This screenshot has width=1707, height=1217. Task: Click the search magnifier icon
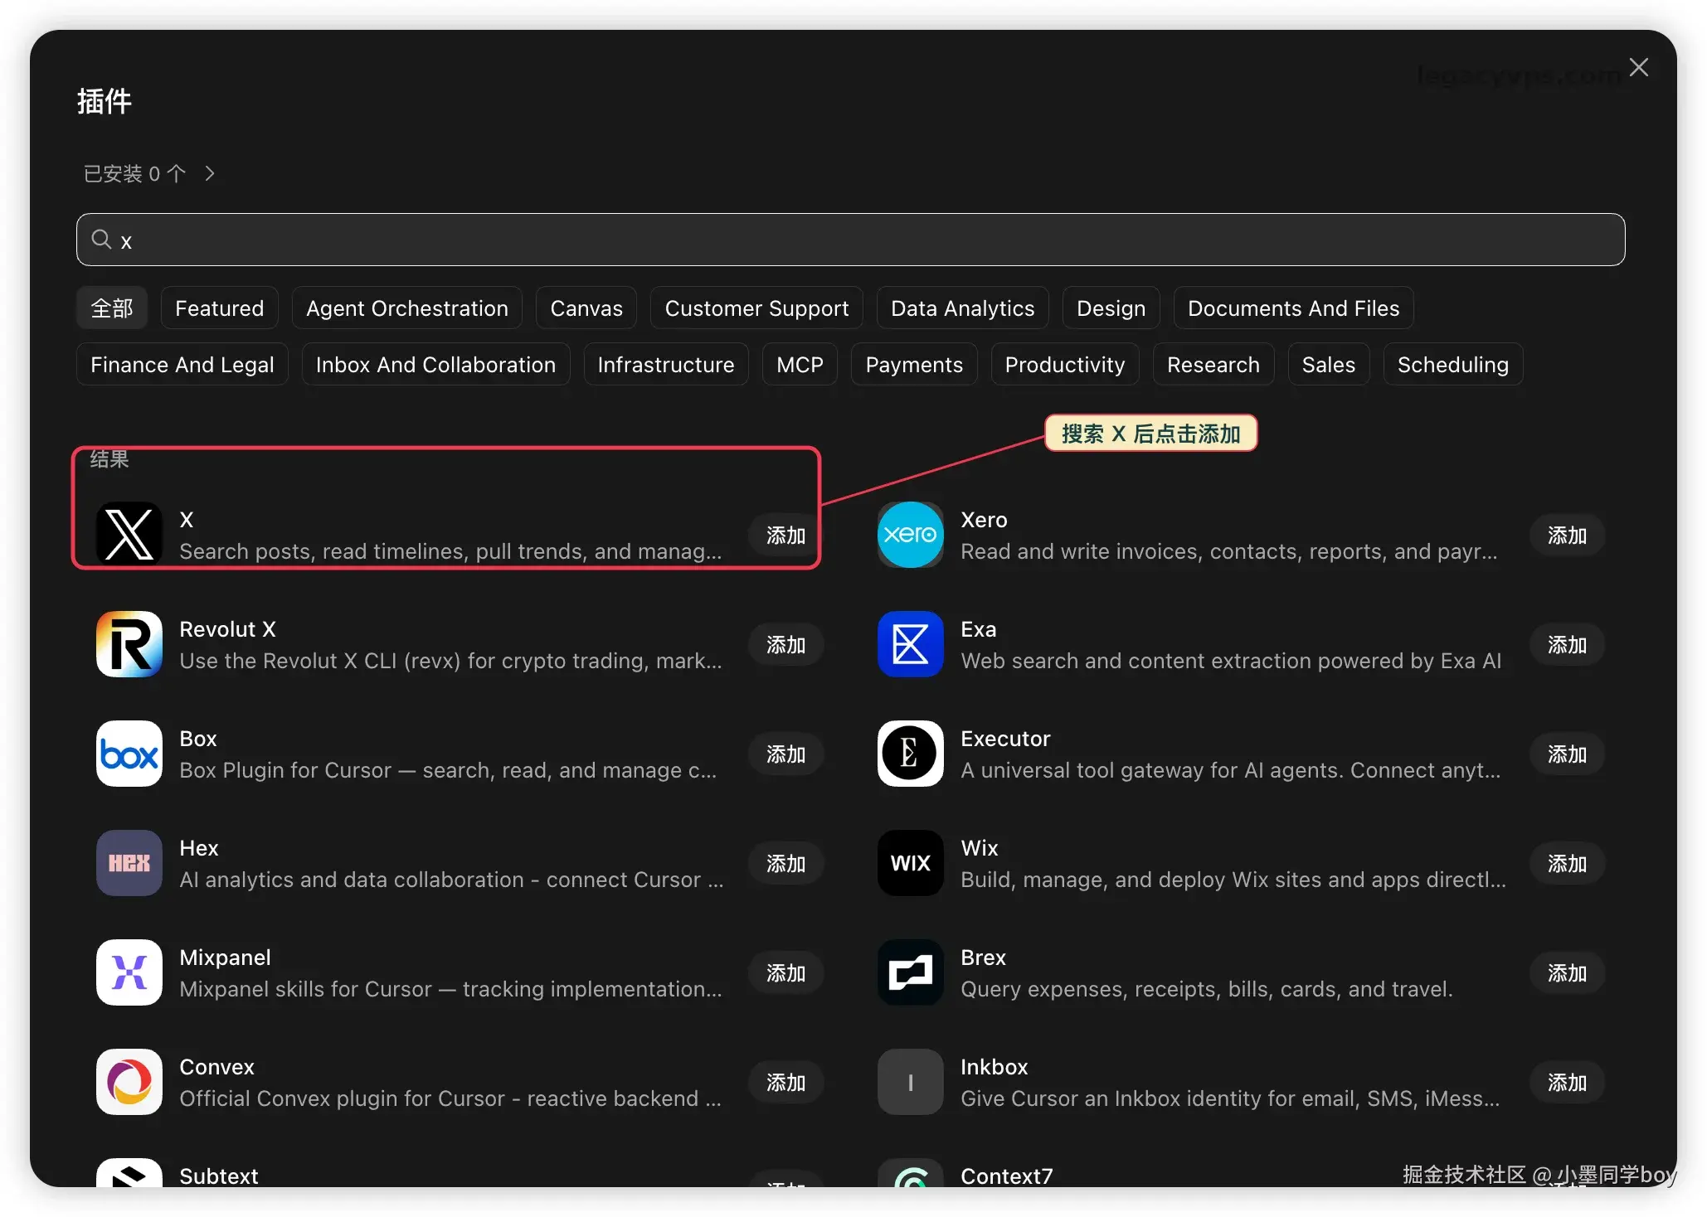101,240
